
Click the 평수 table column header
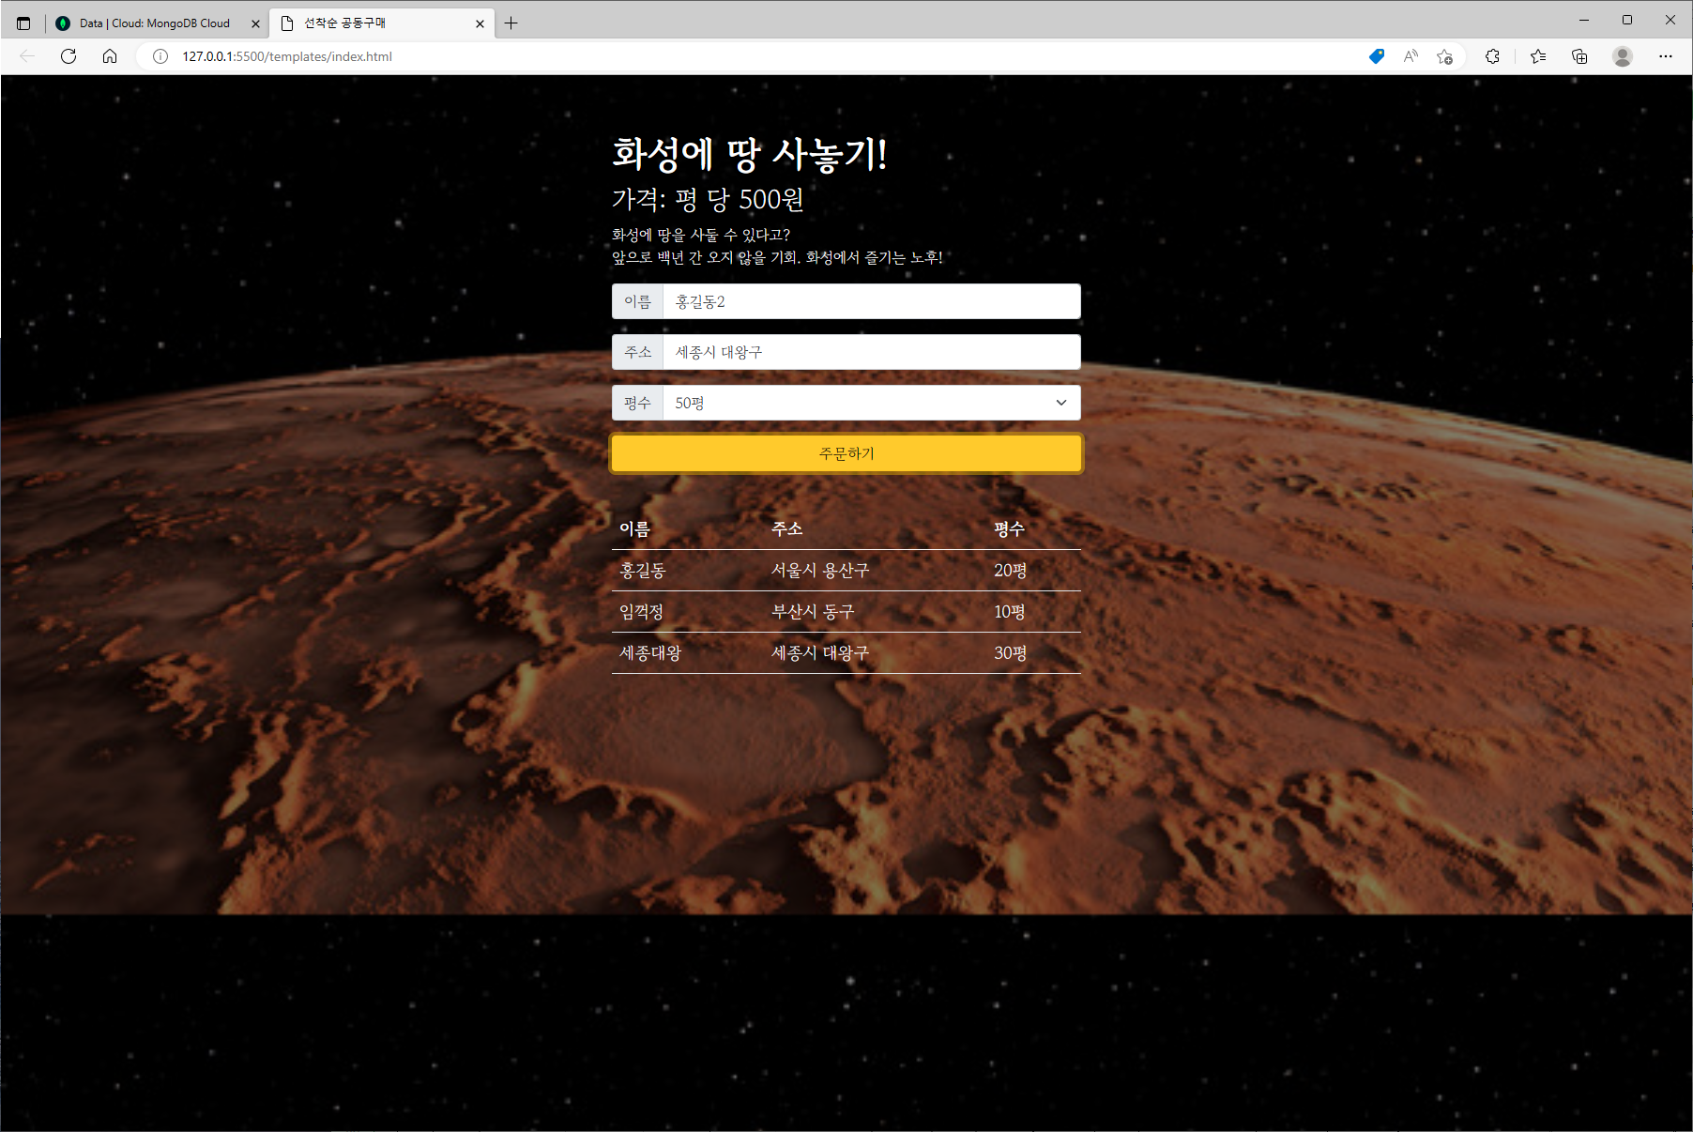tap(1009, 528)
